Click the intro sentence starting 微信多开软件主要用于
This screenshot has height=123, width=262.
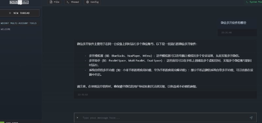tap(137, 44)
